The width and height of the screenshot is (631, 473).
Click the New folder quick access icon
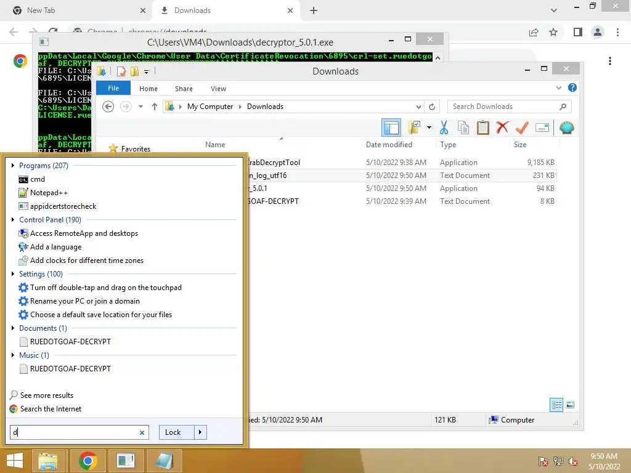(x=134, y=71)
